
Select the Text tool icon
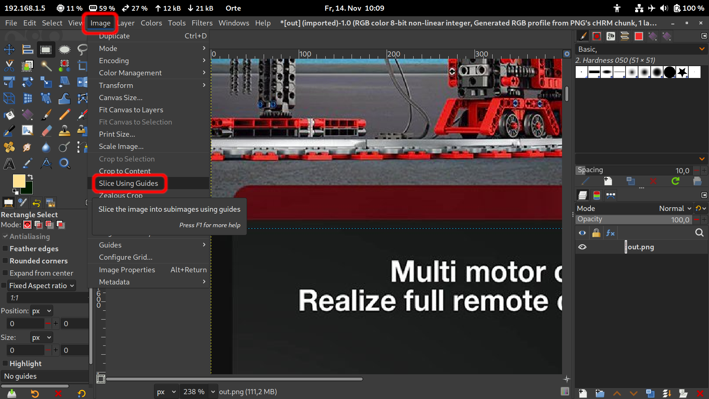(9, 163)
